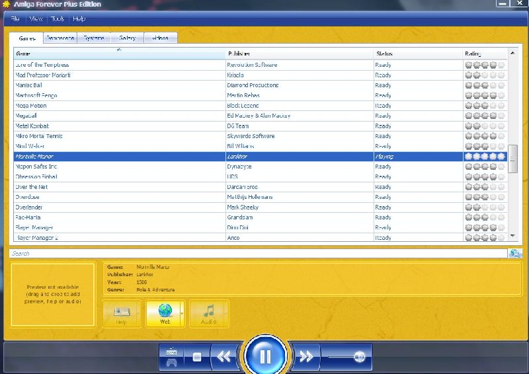Screen dimensions: 529x374
Task: Switch to the Games tab
Action: coord(26,38)
